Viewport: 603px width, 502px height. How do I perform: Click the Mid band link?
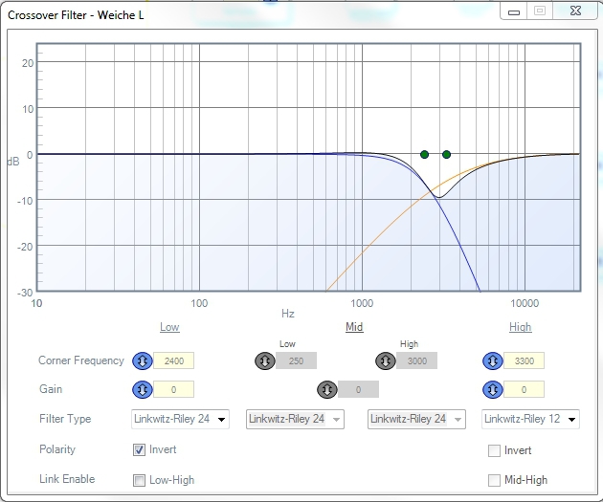(354, 327)
